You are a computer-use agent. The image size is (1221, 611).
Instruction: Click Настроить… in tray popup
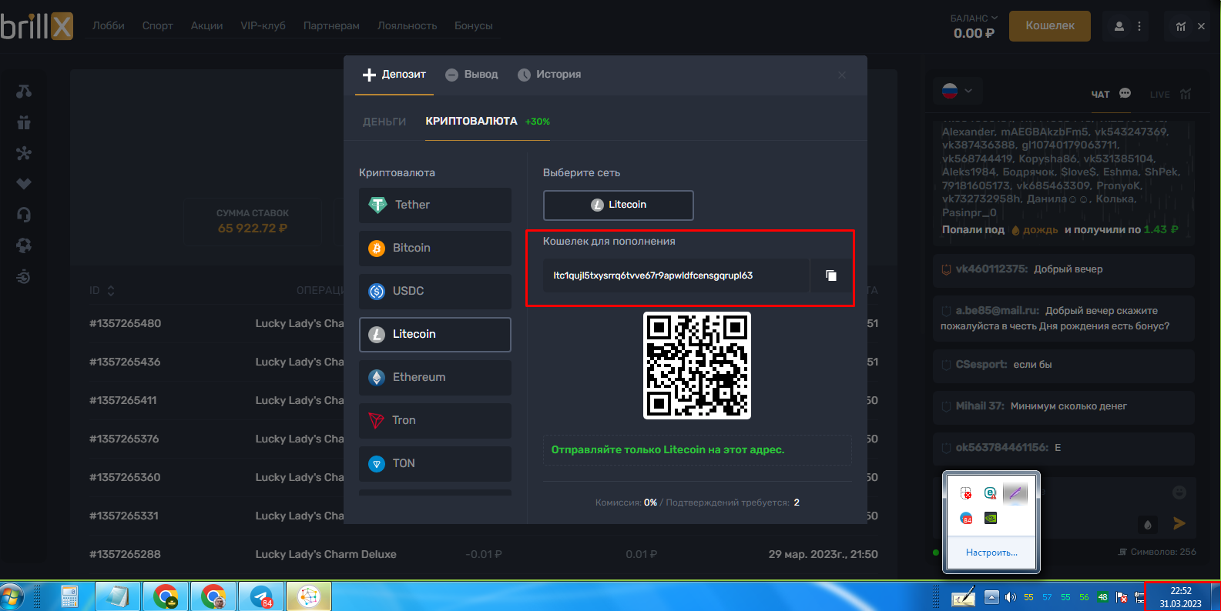pyautogui.click(x=991, y=553)
